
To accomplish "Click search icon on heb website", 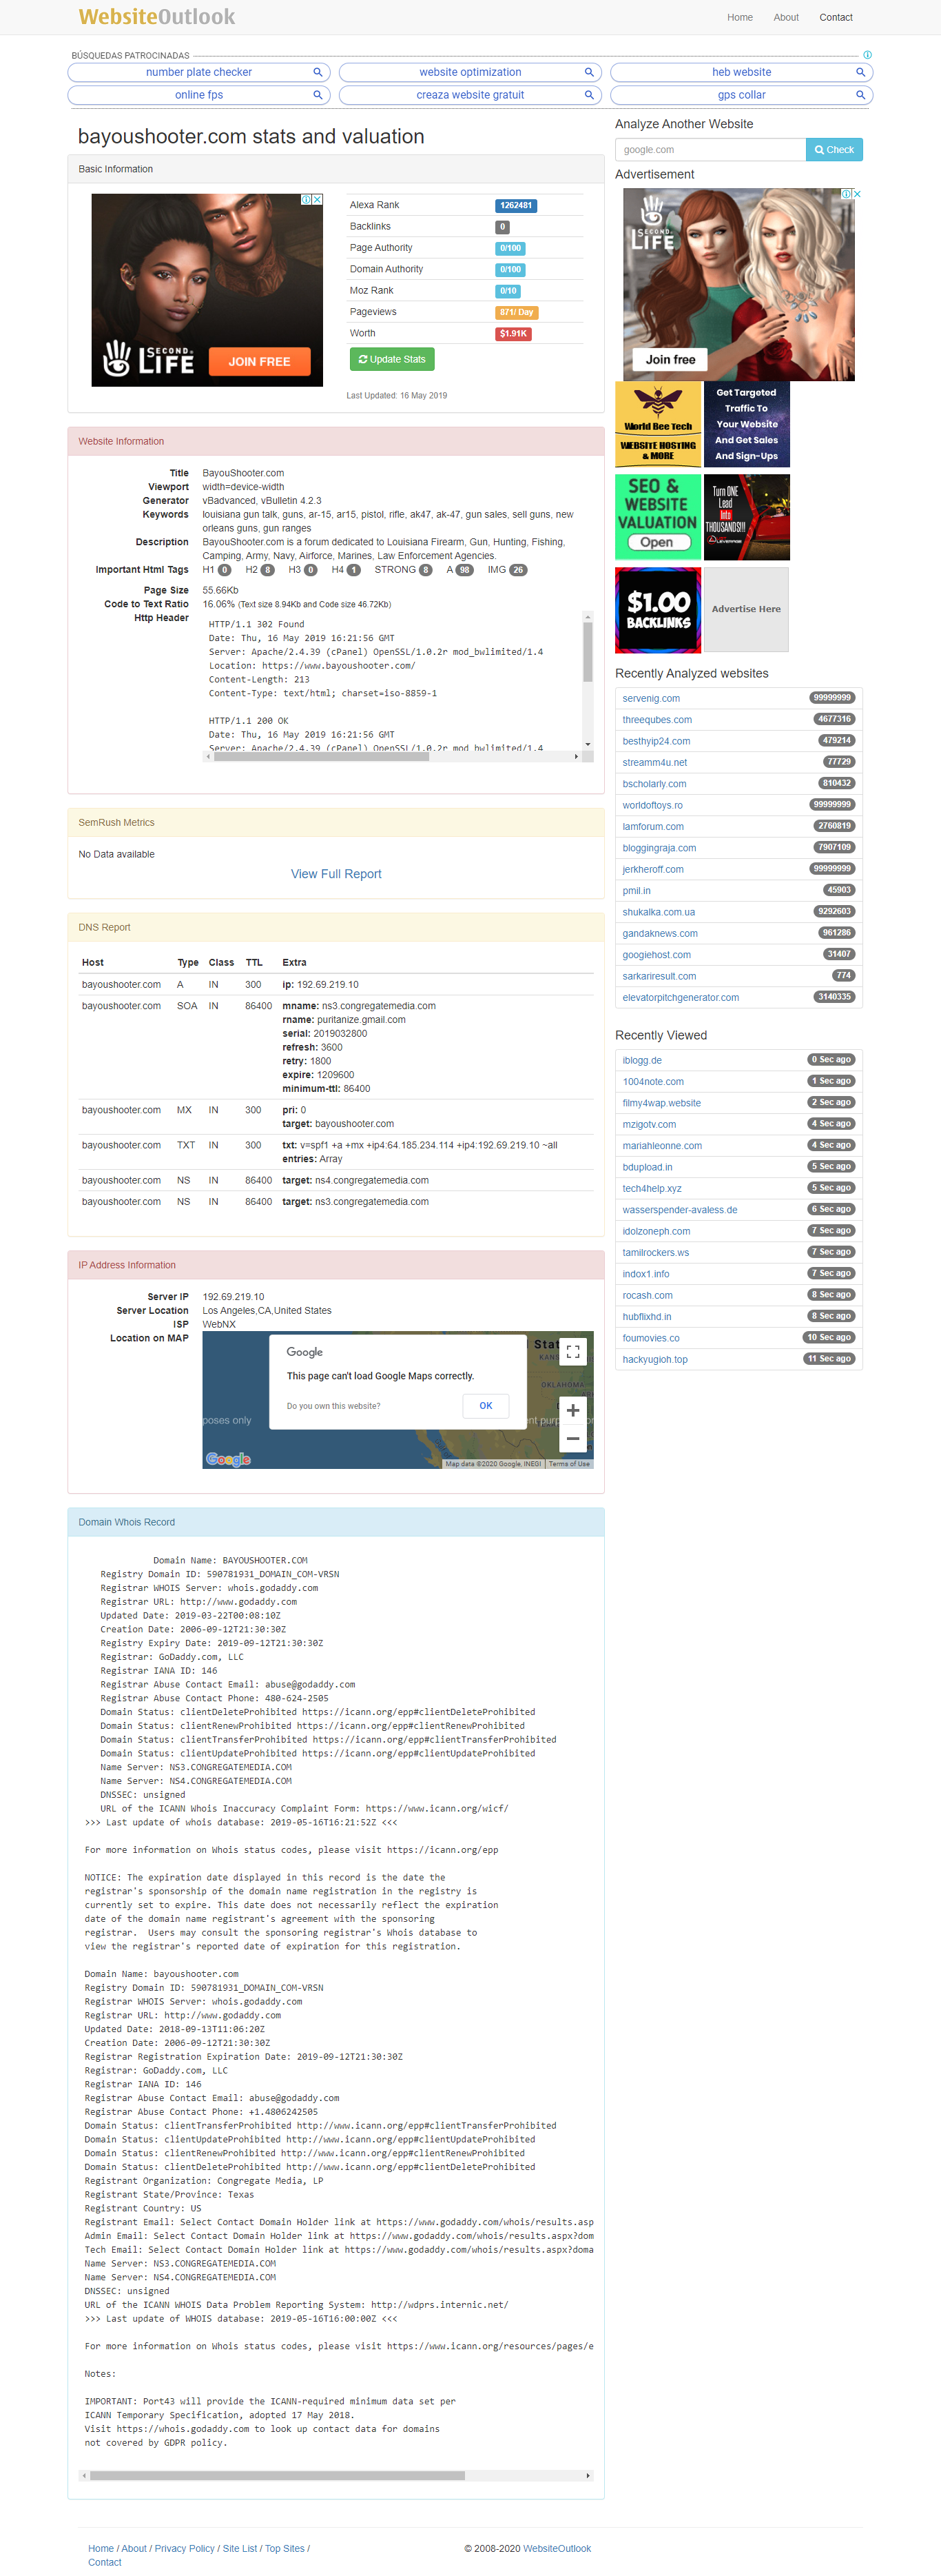I will (860, 73).
